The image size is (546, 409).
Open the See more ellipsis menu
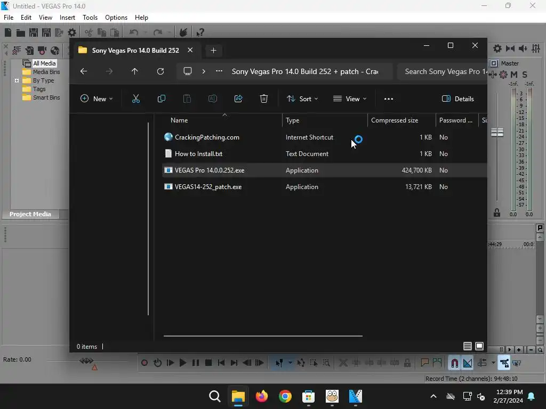389,99
